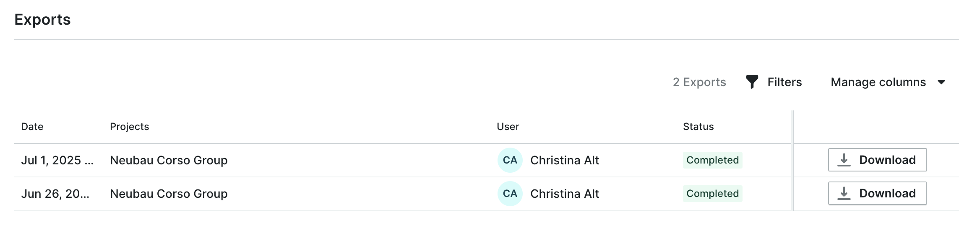Sort by the Projects column header
The width and height of the screenshot is (959, 225).
pos(129,127)
